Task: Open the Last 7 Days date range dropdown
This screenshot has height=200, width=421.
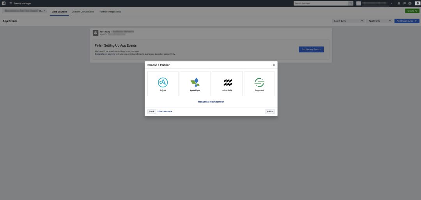Action: pos(348,21)
